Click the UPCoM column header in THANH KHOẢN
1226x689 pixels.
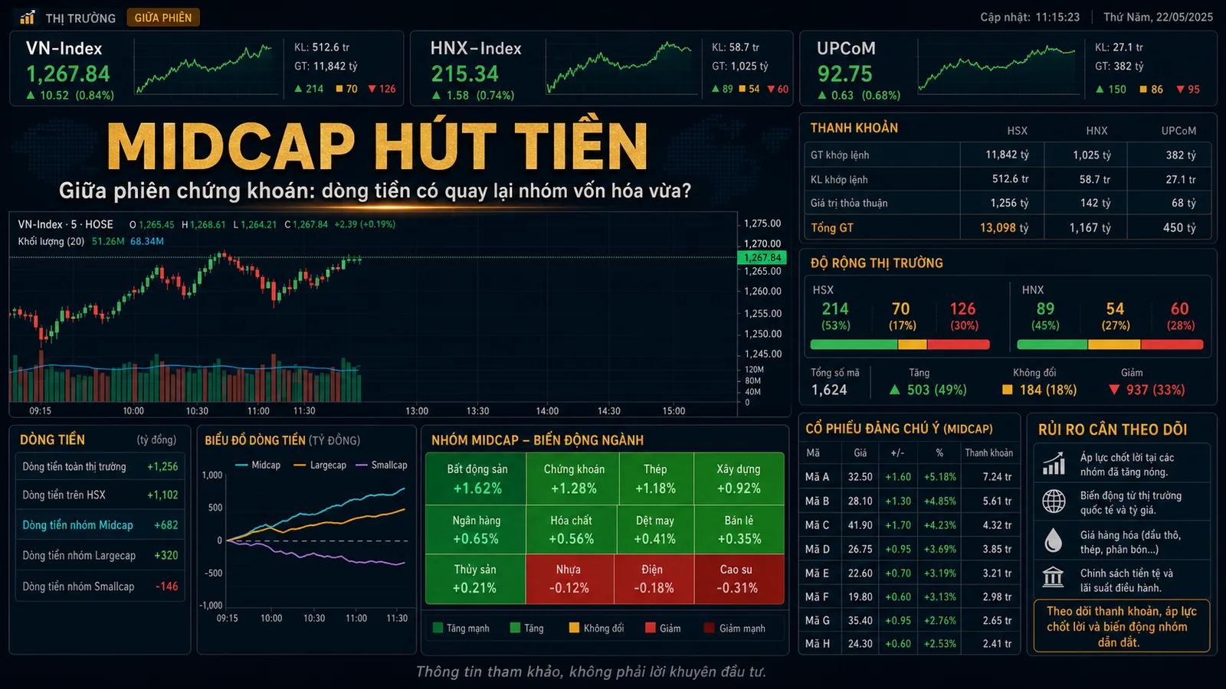click(x=1178, y=131)
